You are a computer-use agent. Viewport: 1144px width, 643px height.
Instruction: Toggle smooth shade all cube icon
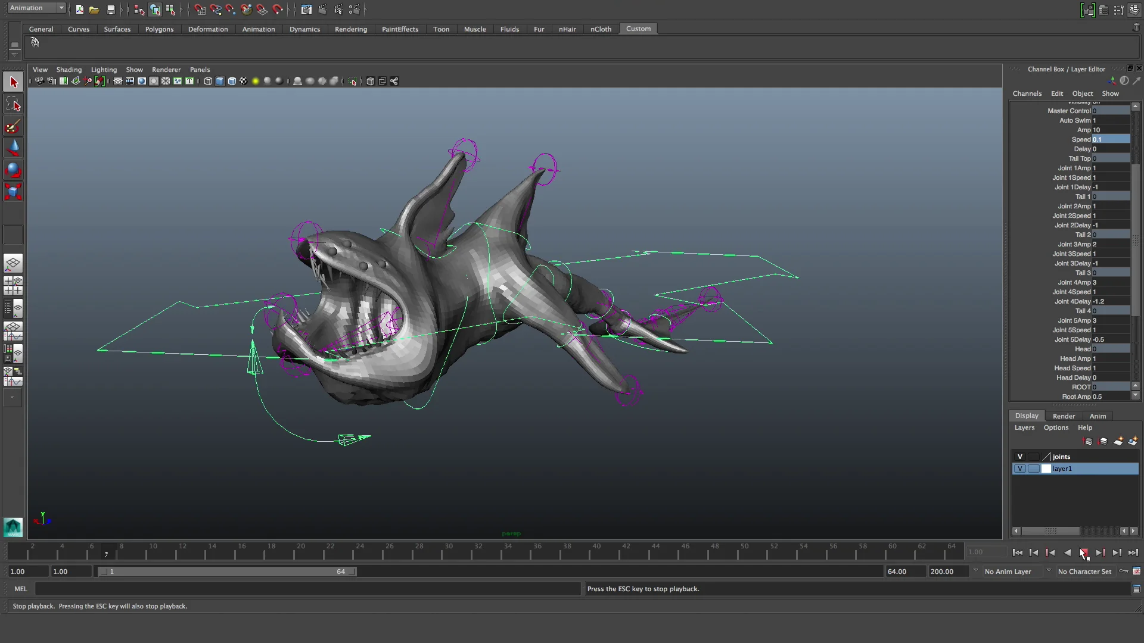(220, 81)
